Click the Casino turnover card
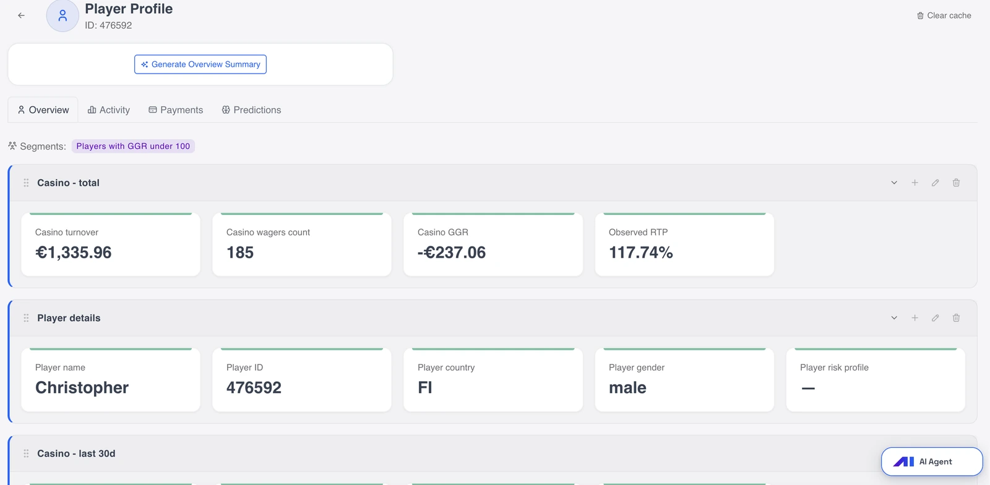The height and width of the screenshot is (485, 990). (x=111, y=245)
